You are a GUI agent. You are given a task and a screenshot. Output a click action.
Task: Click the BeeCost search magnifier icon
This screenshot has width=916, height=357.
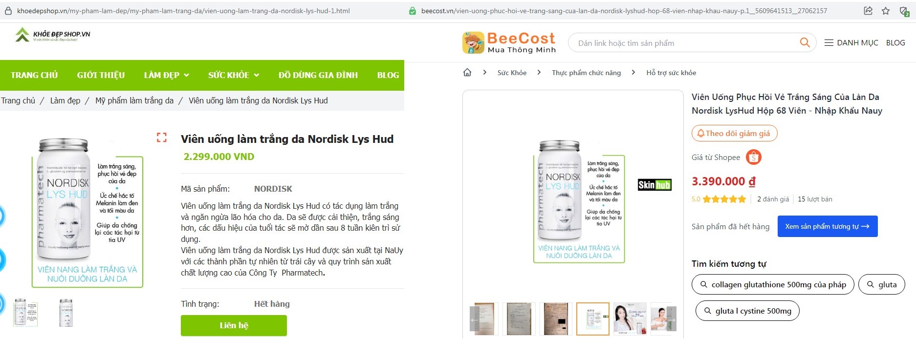click(805, 43)
